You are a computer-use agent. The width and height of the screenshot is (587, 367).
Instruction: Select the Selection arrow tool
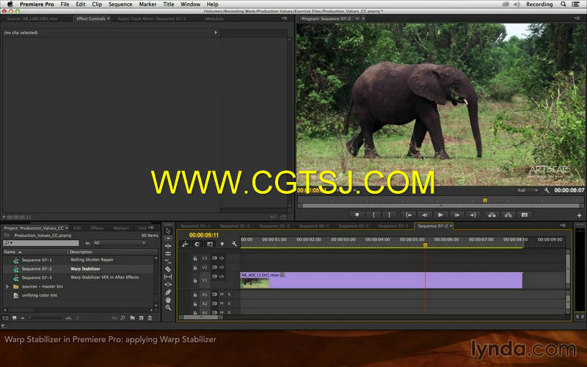click(168, 230)
